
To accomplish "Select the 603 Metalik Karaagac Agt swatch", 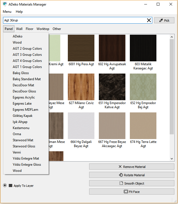I will click(x=143, y=48).
